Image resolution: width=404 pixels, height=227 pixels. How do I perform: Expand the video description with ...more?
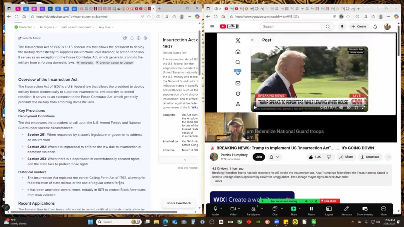pyautogui.click(x=217, y=181)
